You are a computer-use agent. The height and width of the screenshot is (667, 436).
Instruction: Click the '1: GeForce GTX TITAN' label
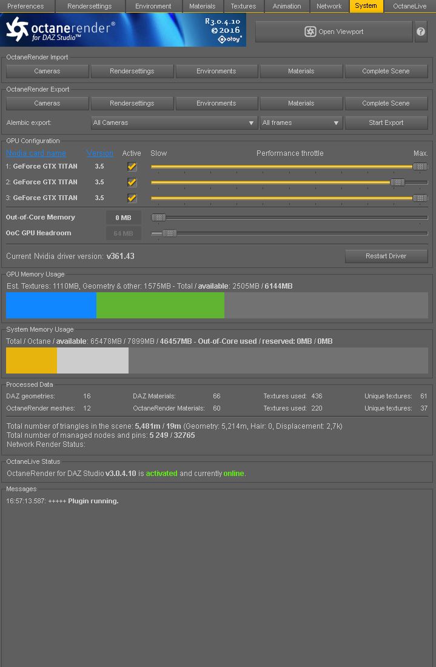42,166
